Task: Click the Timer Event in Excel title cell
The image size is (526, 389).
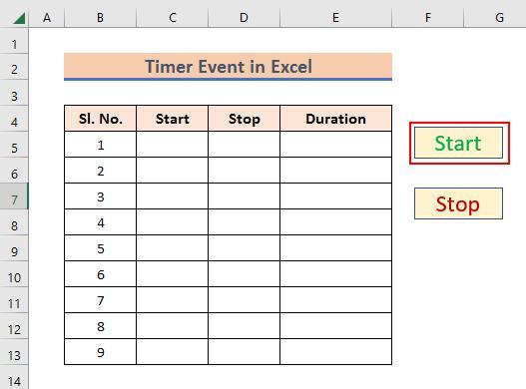Action: coord(229,67)
